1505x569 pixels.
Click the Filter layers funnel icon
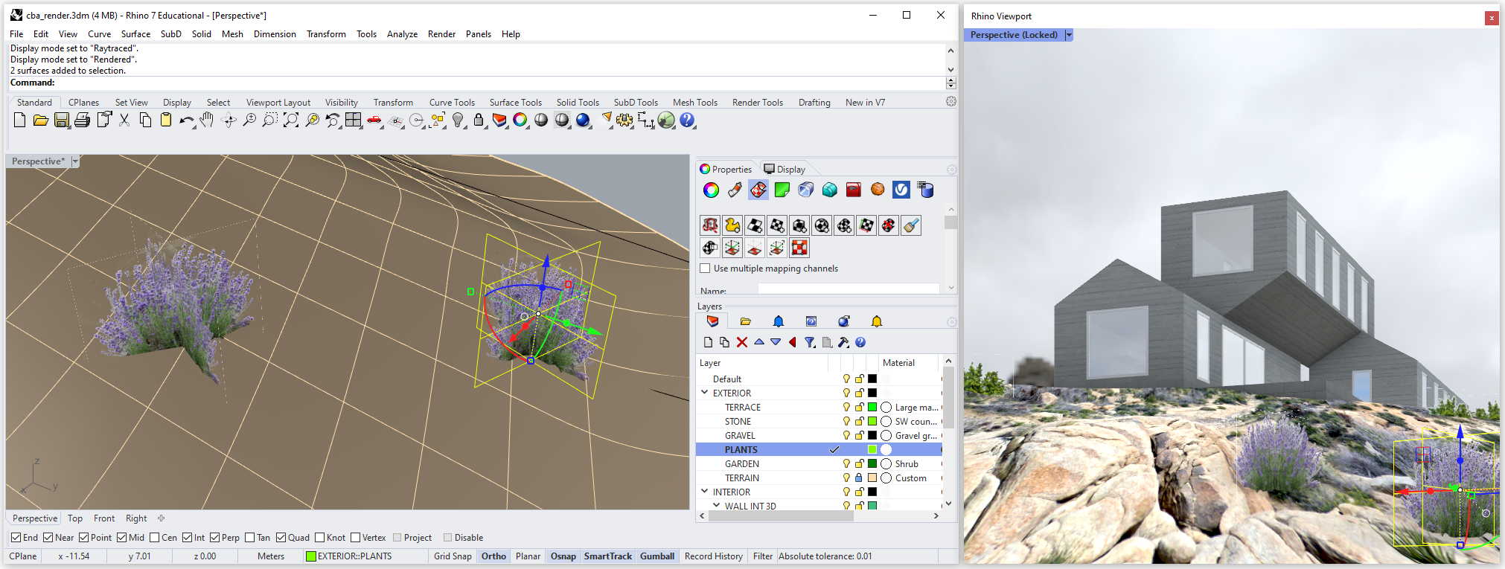(810, 342)
